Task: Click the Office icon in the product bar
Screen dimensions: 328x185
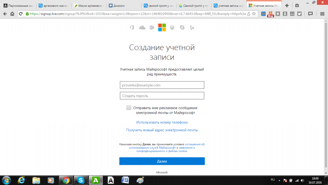Action: 132,27
